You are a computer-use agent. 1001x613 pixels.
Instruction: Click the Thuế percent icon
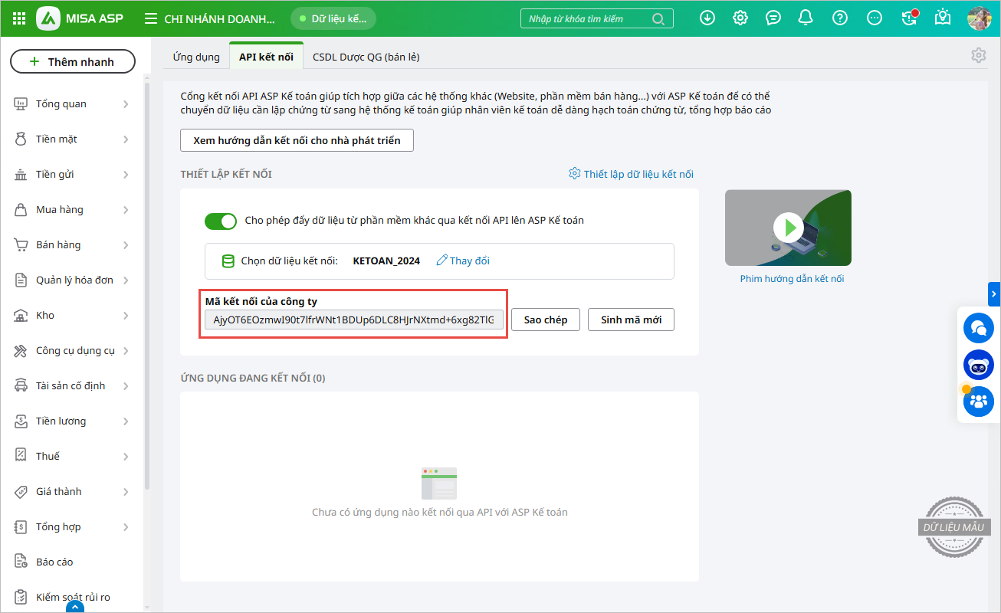pos(21,456)
